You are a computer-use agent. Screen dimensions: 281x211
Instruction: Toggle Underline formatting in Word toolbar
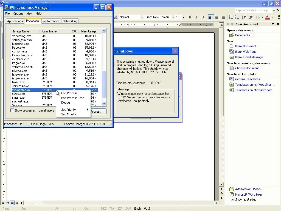tap(203, 17)
